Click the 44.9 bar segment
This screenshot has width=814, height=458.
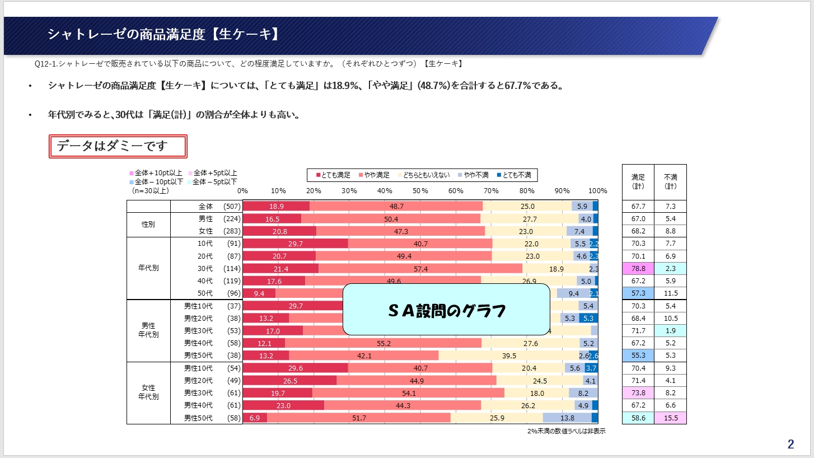[x=416, y=380]
